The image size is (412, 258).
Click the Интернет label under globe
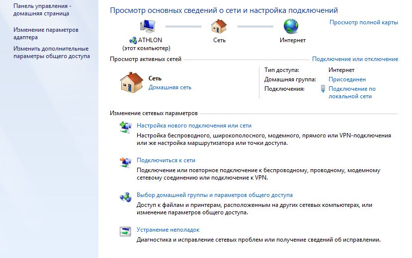[x=292, y=40]
